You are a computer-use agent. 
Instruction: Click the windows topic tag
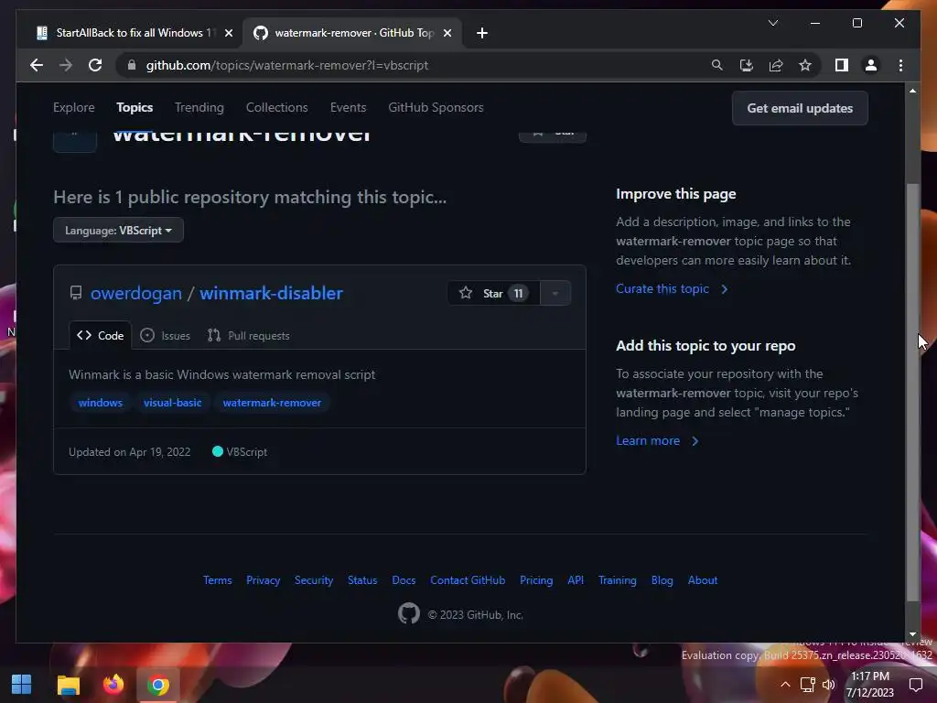click(x=101, y=403)
